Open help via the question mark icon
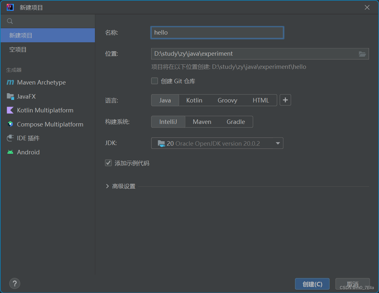The height and width of the screenshot is (293, 379). click(x=14, y=283)
